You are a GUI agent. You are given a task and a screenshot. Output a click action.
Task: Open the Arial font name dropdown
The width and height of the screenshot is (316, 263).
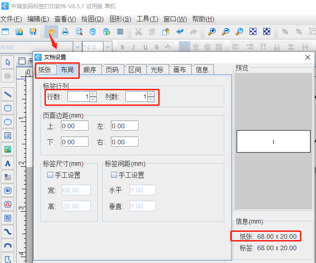(x=78, y=47)
